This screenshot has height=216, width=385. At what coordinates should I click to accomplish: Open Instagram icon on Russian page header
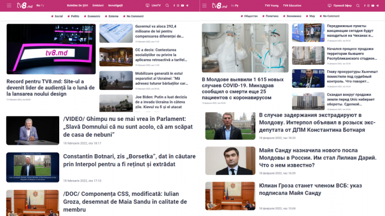click(369, 5)
